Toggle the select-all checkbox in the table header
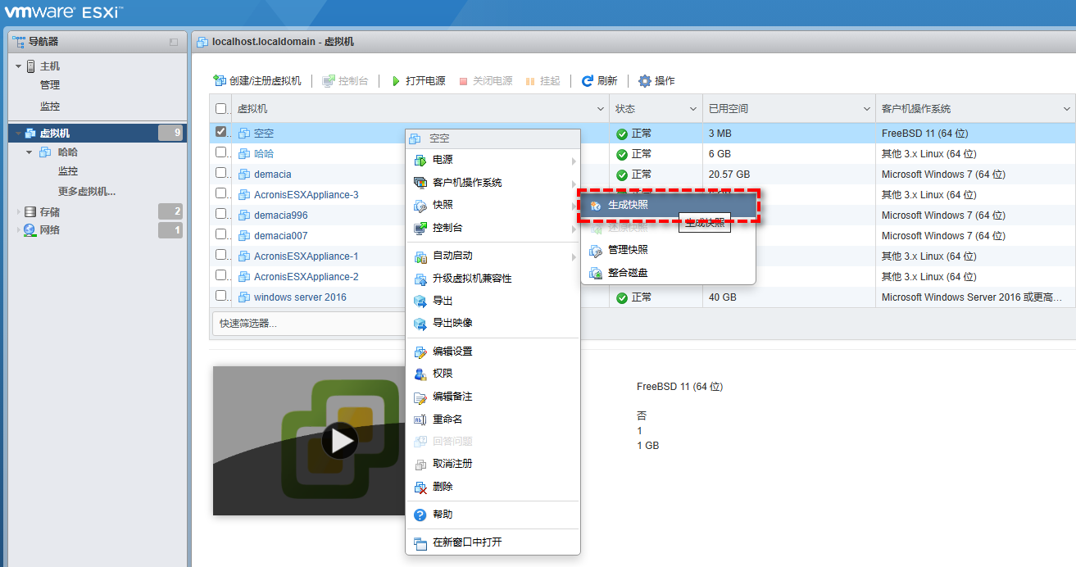The image size is (1076, 567). (221, 108)
